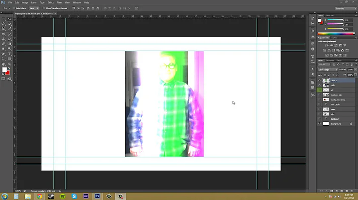
Task: Toggle Quick Mask mode icon
Action: click(3, 79)
